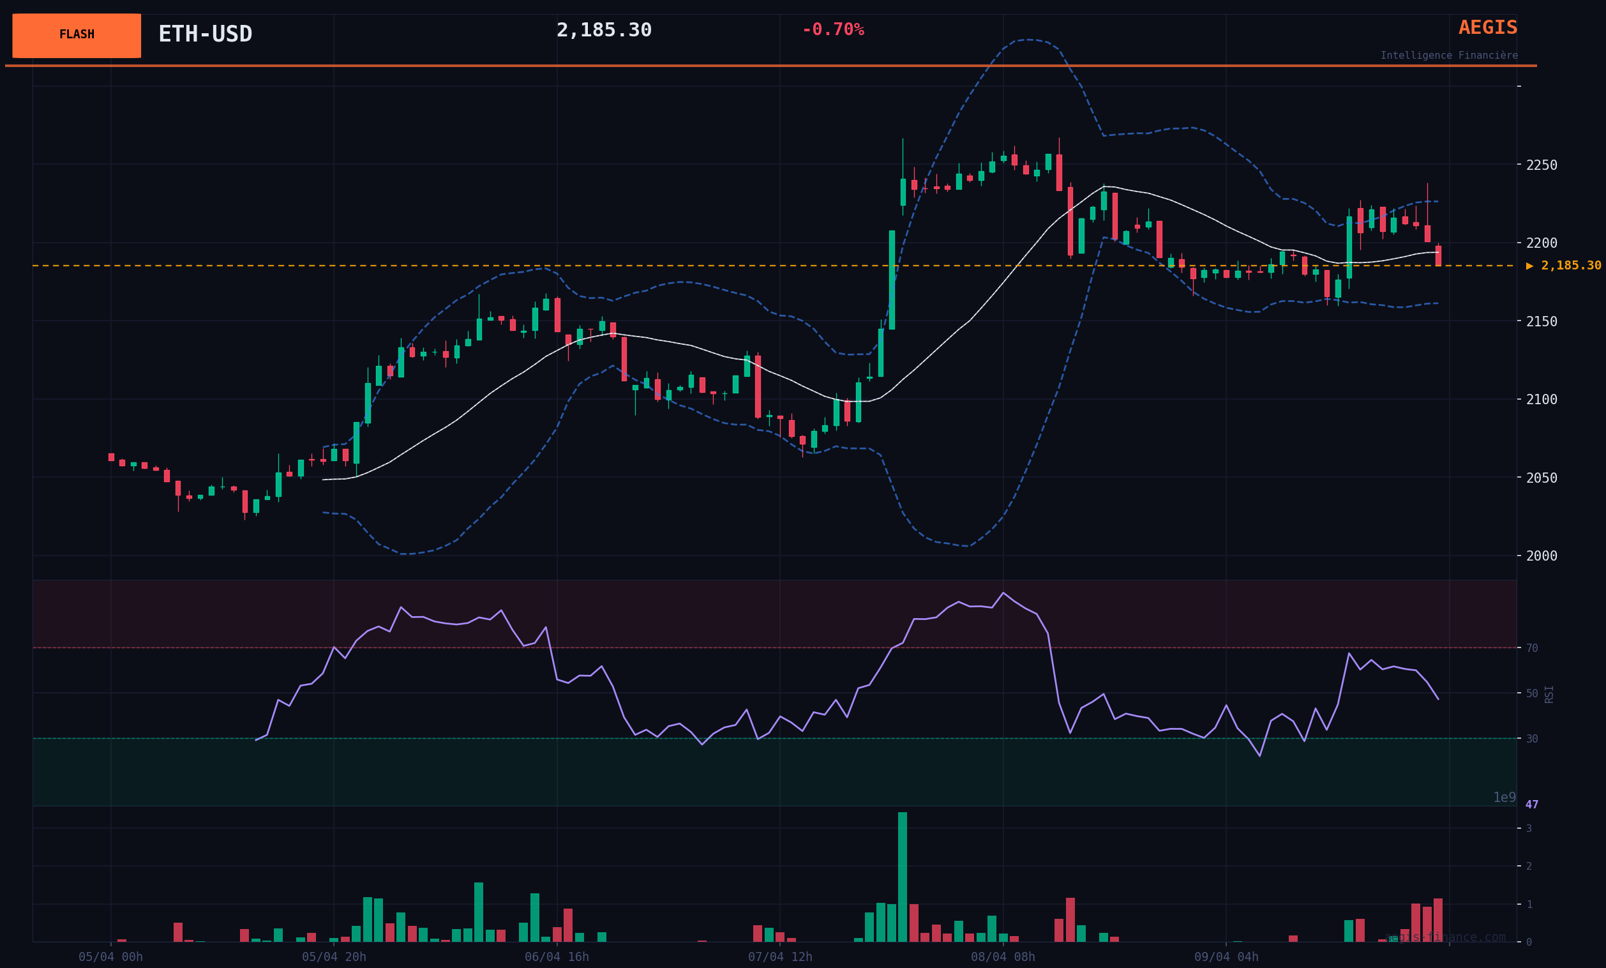Click the 05/04 00h time label
1606x968 pixels.
coord(110,957)
